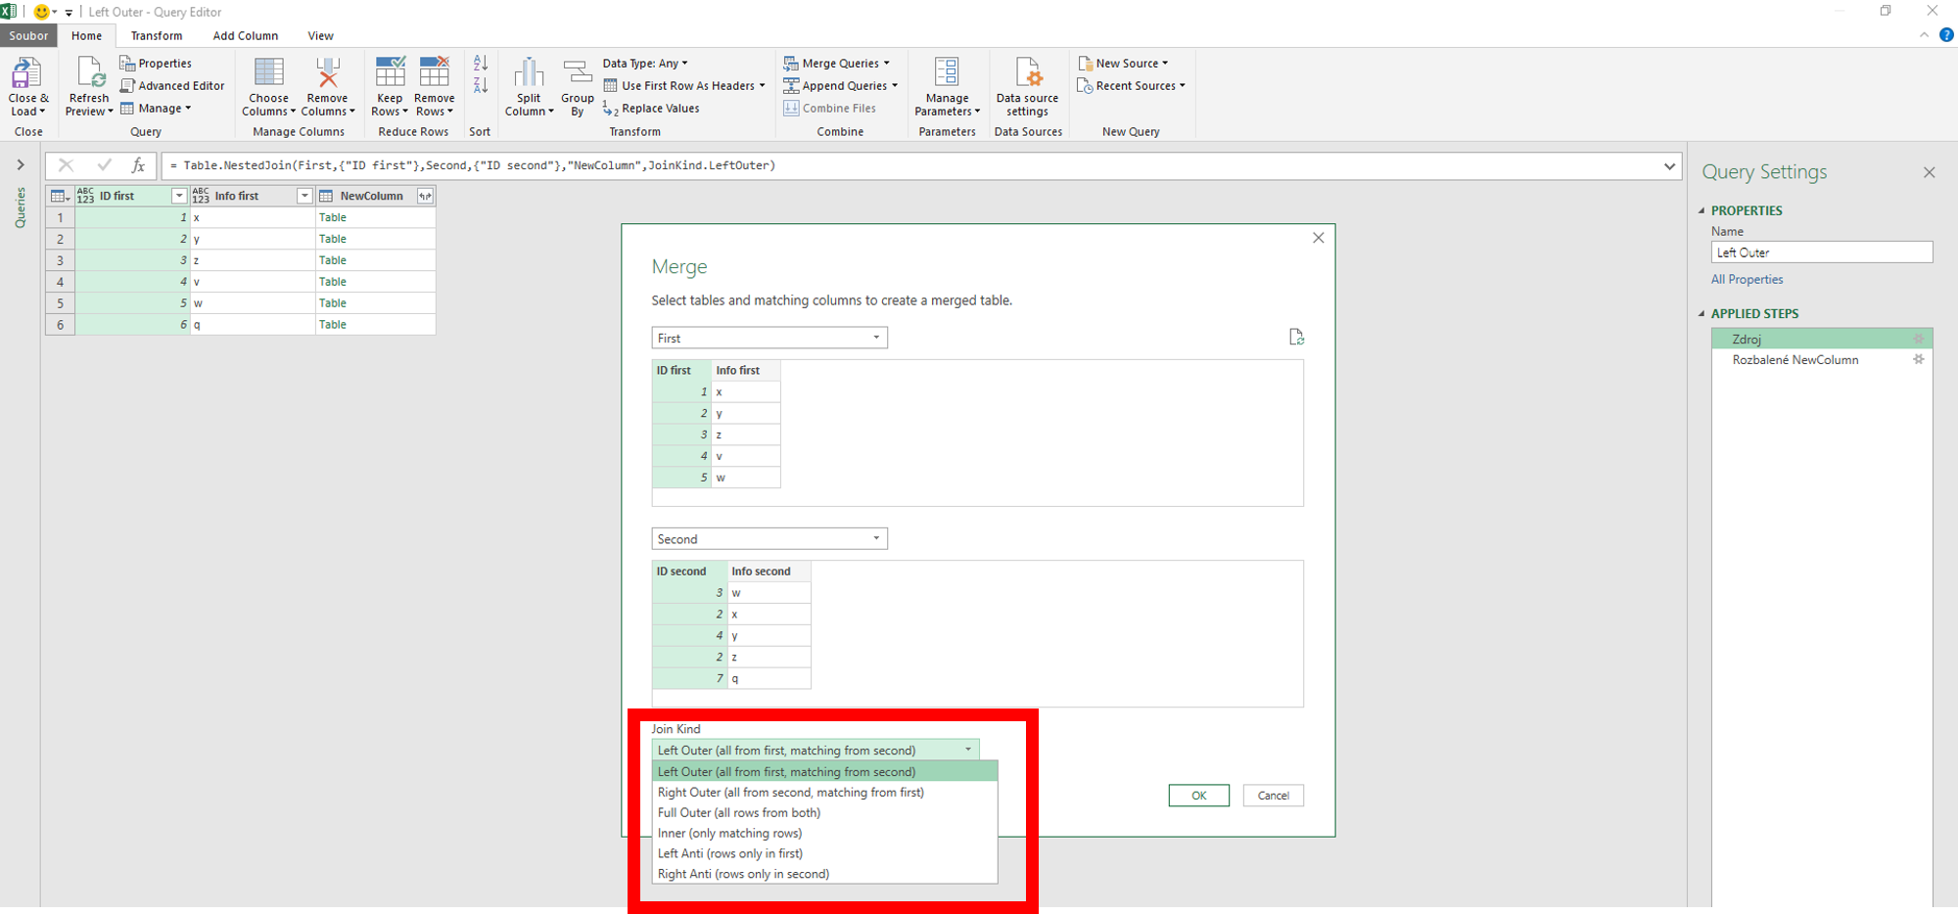Click the Close & Load icon
This screenshot has height=914, width=1958.
click(x=25, y=73)
